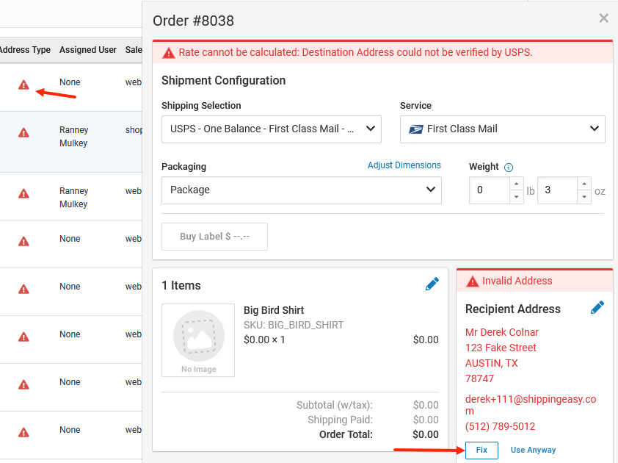618x463 pixels.
Task: Decrease the ounces weight value
Action: tap(584, 196)
